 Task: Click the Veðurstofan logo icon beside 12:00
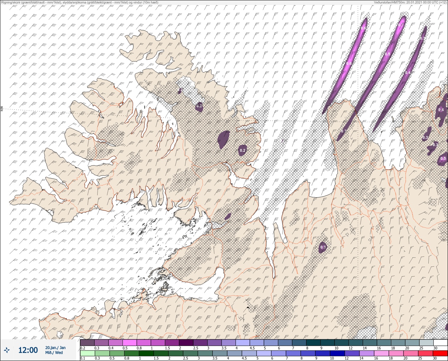point(7,349)
